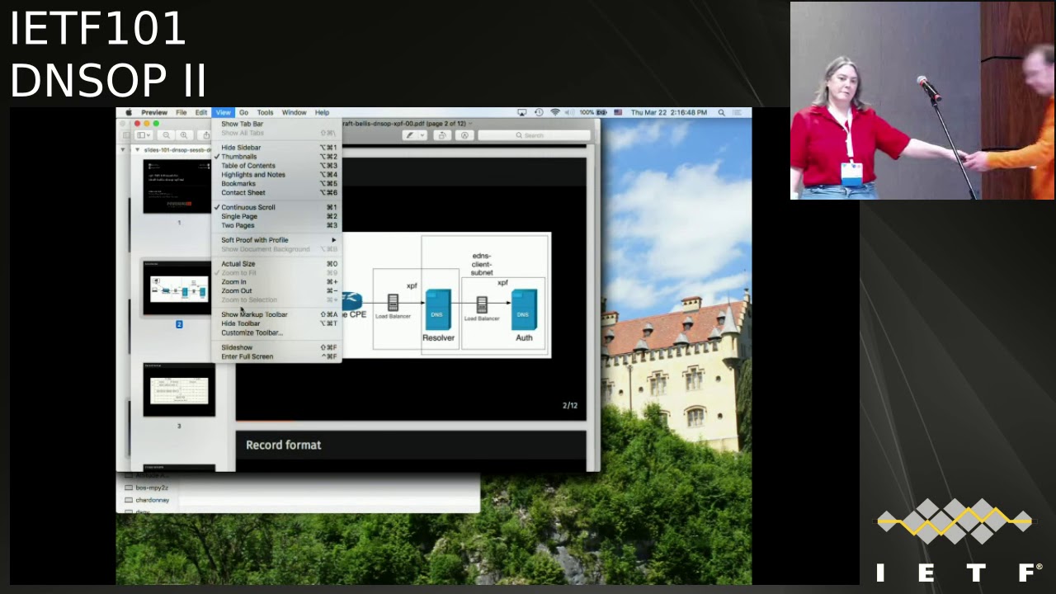Viewport: 1056px width, 594px height.
Task: Choose Show Tab Bar menu item
Action: pos(276,124)
